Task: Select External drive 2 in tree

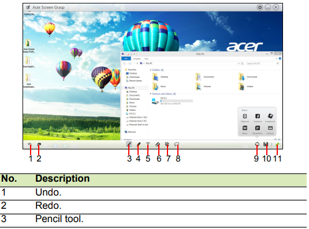Action: pos(136,121)
